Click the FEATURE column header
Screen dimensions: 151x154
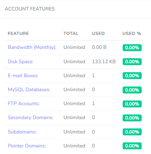point(18,33)
